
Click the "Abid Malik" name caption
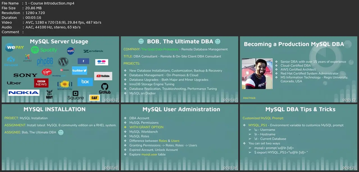[249, 98]
